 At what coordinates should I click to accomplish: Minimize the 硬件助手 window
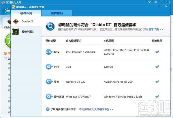point(159,6)
